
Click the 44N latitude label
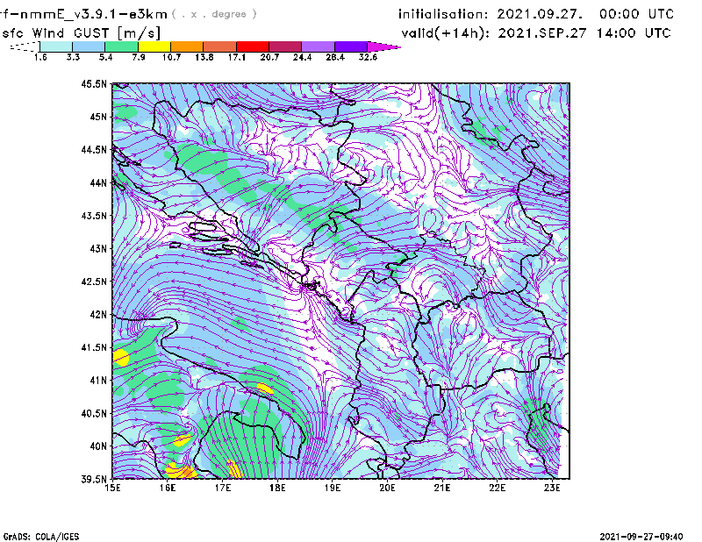[x=98, y=182]
